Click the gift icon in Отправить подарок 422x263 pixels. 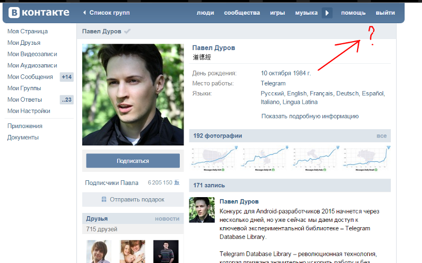104,200
